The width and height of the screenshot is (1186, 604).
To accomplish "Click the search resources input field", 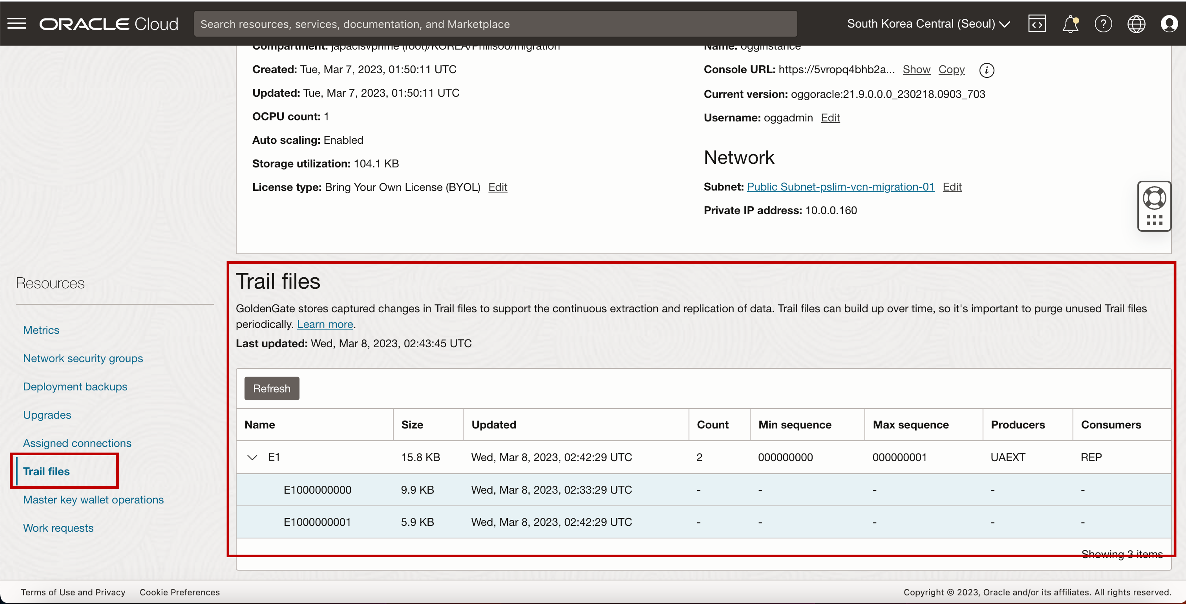I will 495,24.
